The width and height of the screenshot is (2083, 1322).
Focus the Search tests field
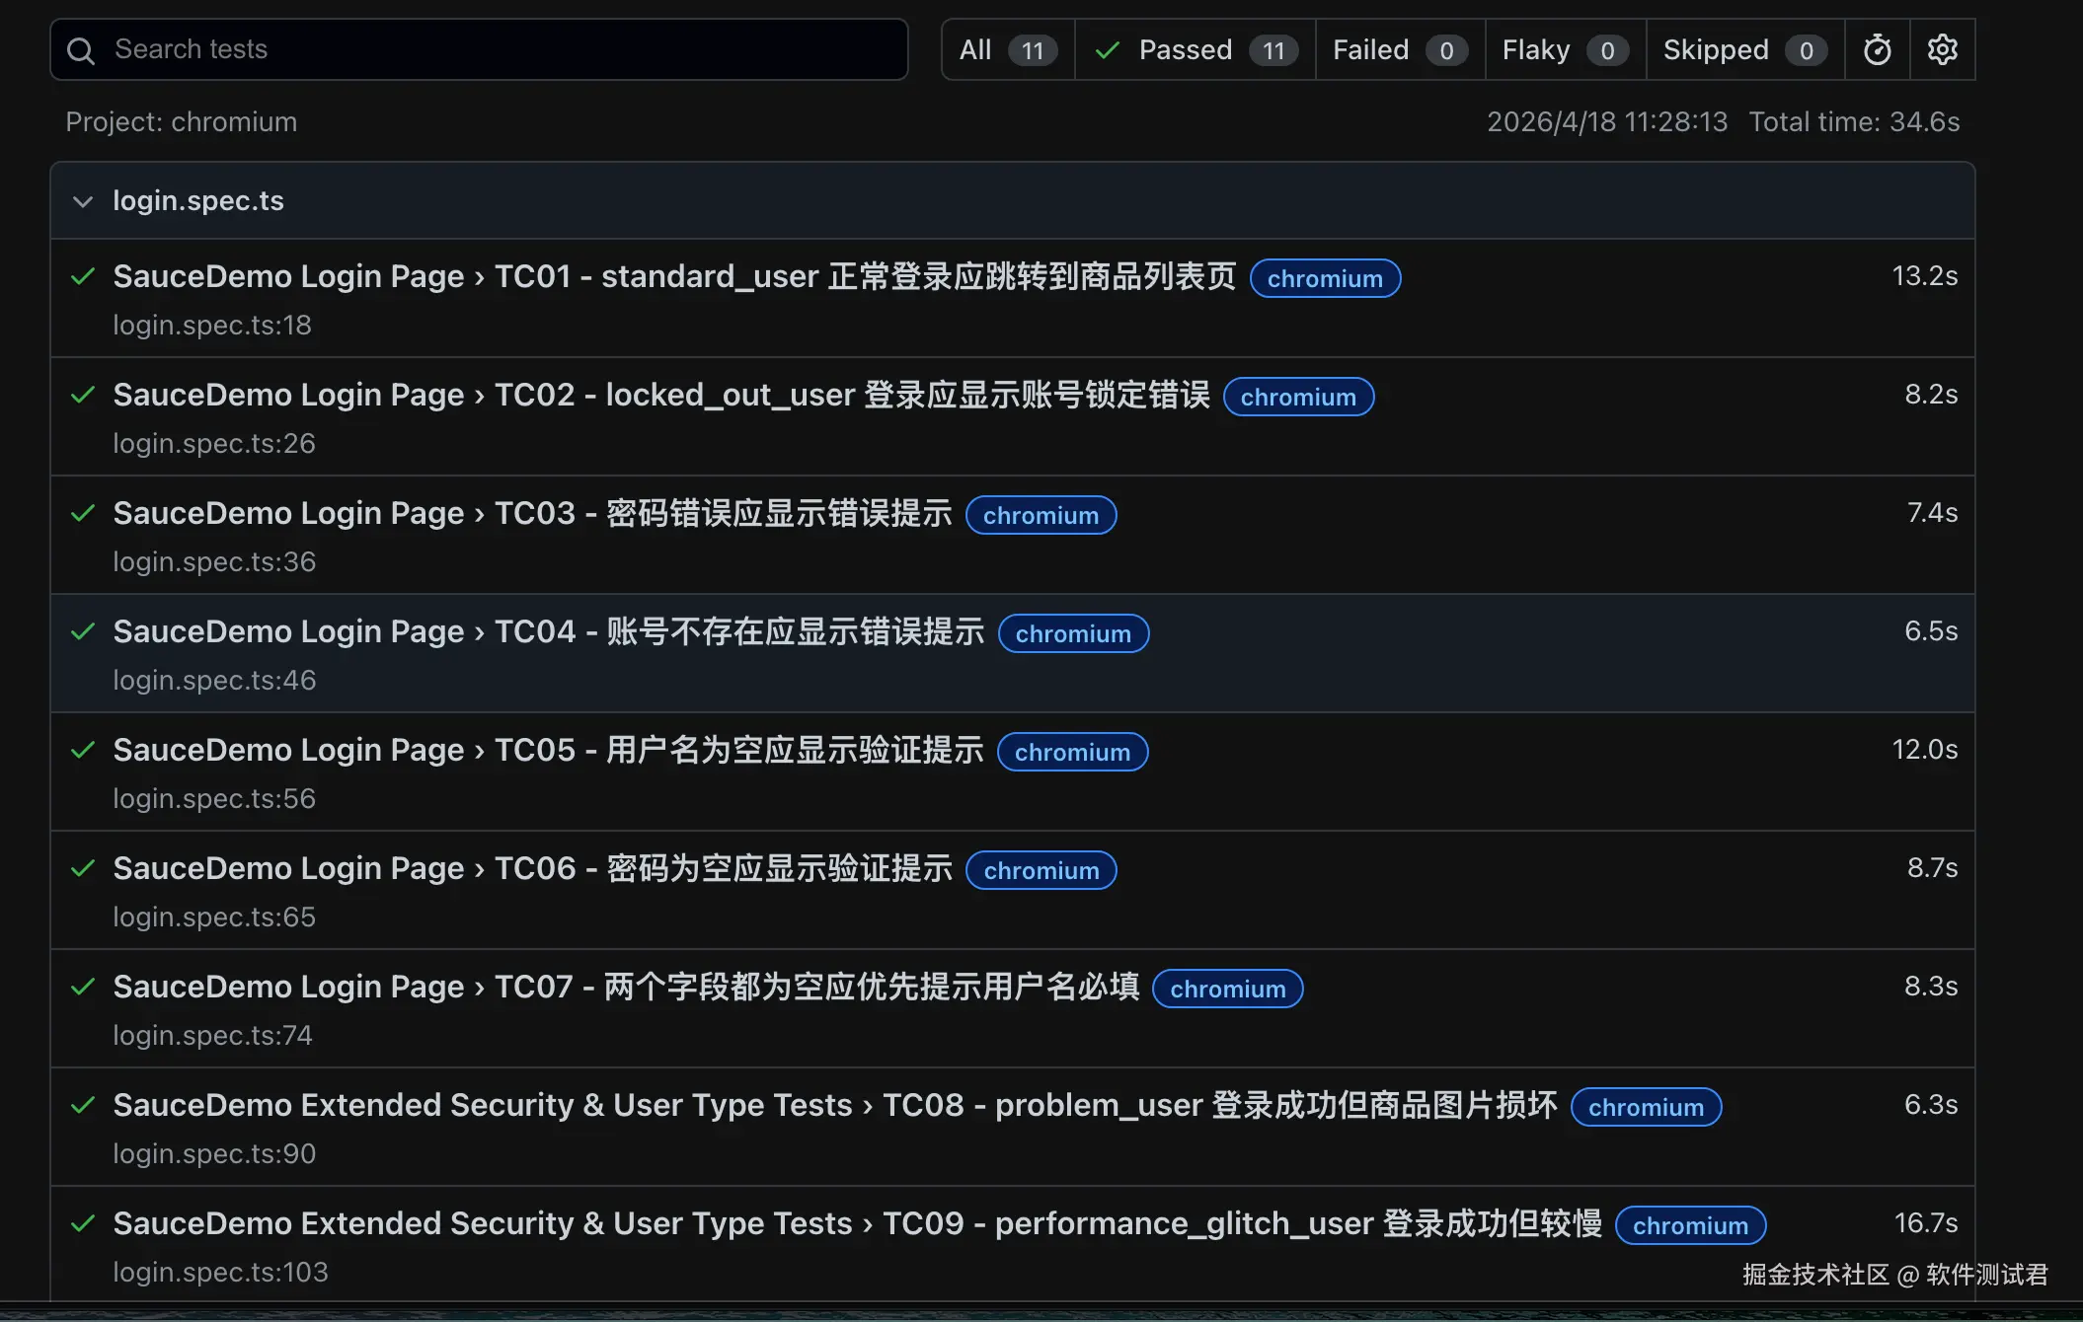click(494, 49)
